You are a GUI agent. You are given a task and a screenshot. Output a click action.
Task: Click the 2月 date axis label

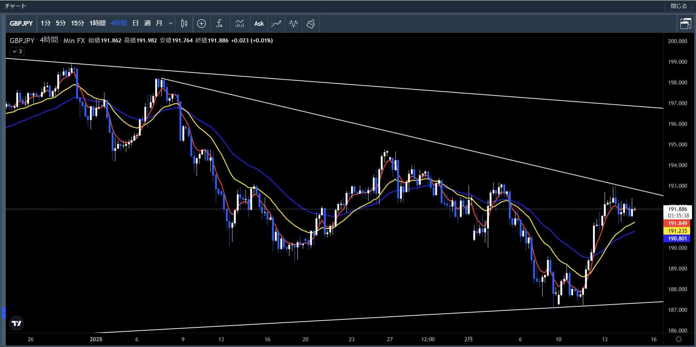click(x=468, y=339)
